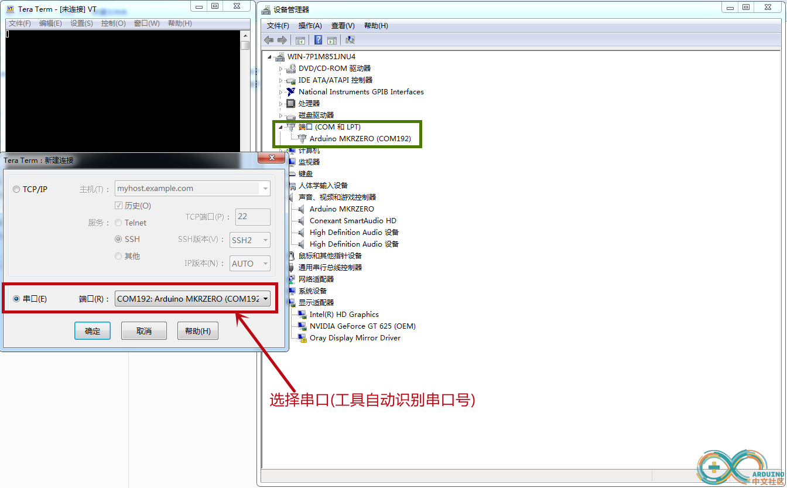Select the 通用串行总线控制器 tree row
The width and height of the screenshot is (787, 488).
click(330, 268)
